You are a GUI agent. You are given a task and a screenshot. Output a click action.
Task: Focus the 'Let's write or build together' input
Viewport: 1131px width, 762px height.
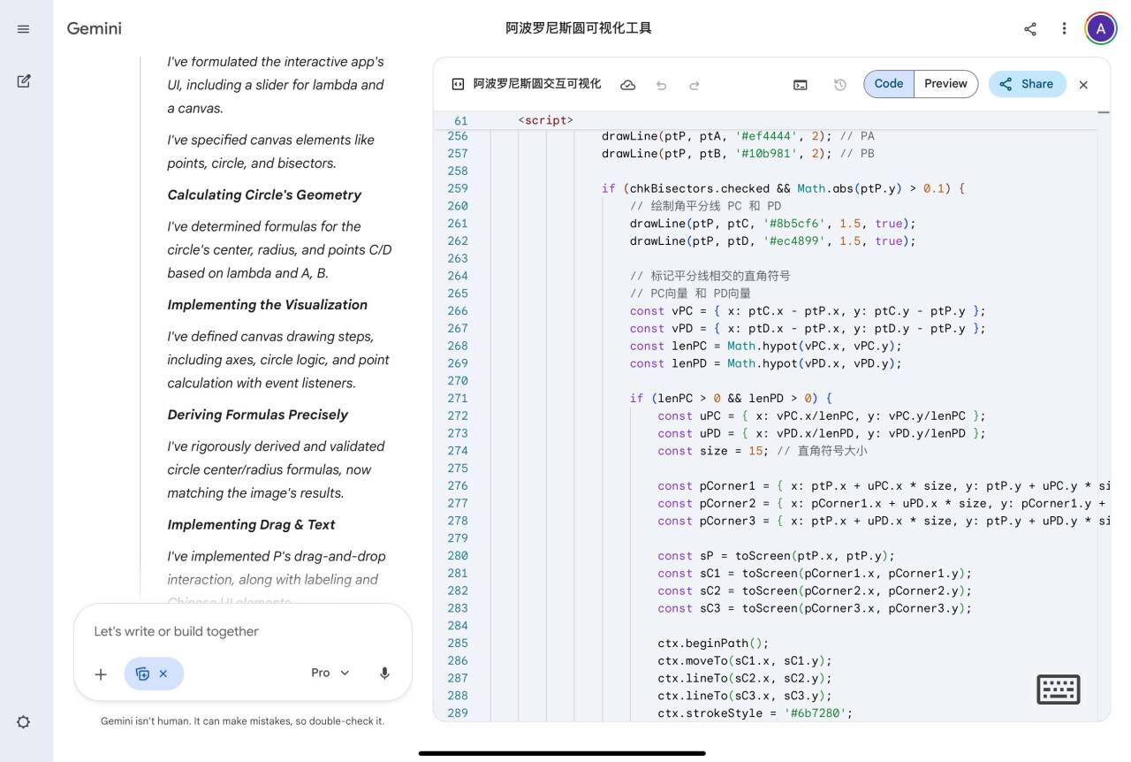click(x=242, y=631)
